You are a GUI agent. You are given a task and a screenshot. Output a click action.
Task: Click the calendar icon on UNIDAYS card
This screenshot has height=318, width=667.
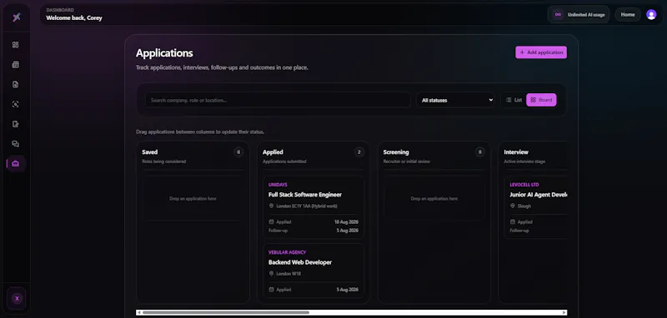(x=271, y=221)
